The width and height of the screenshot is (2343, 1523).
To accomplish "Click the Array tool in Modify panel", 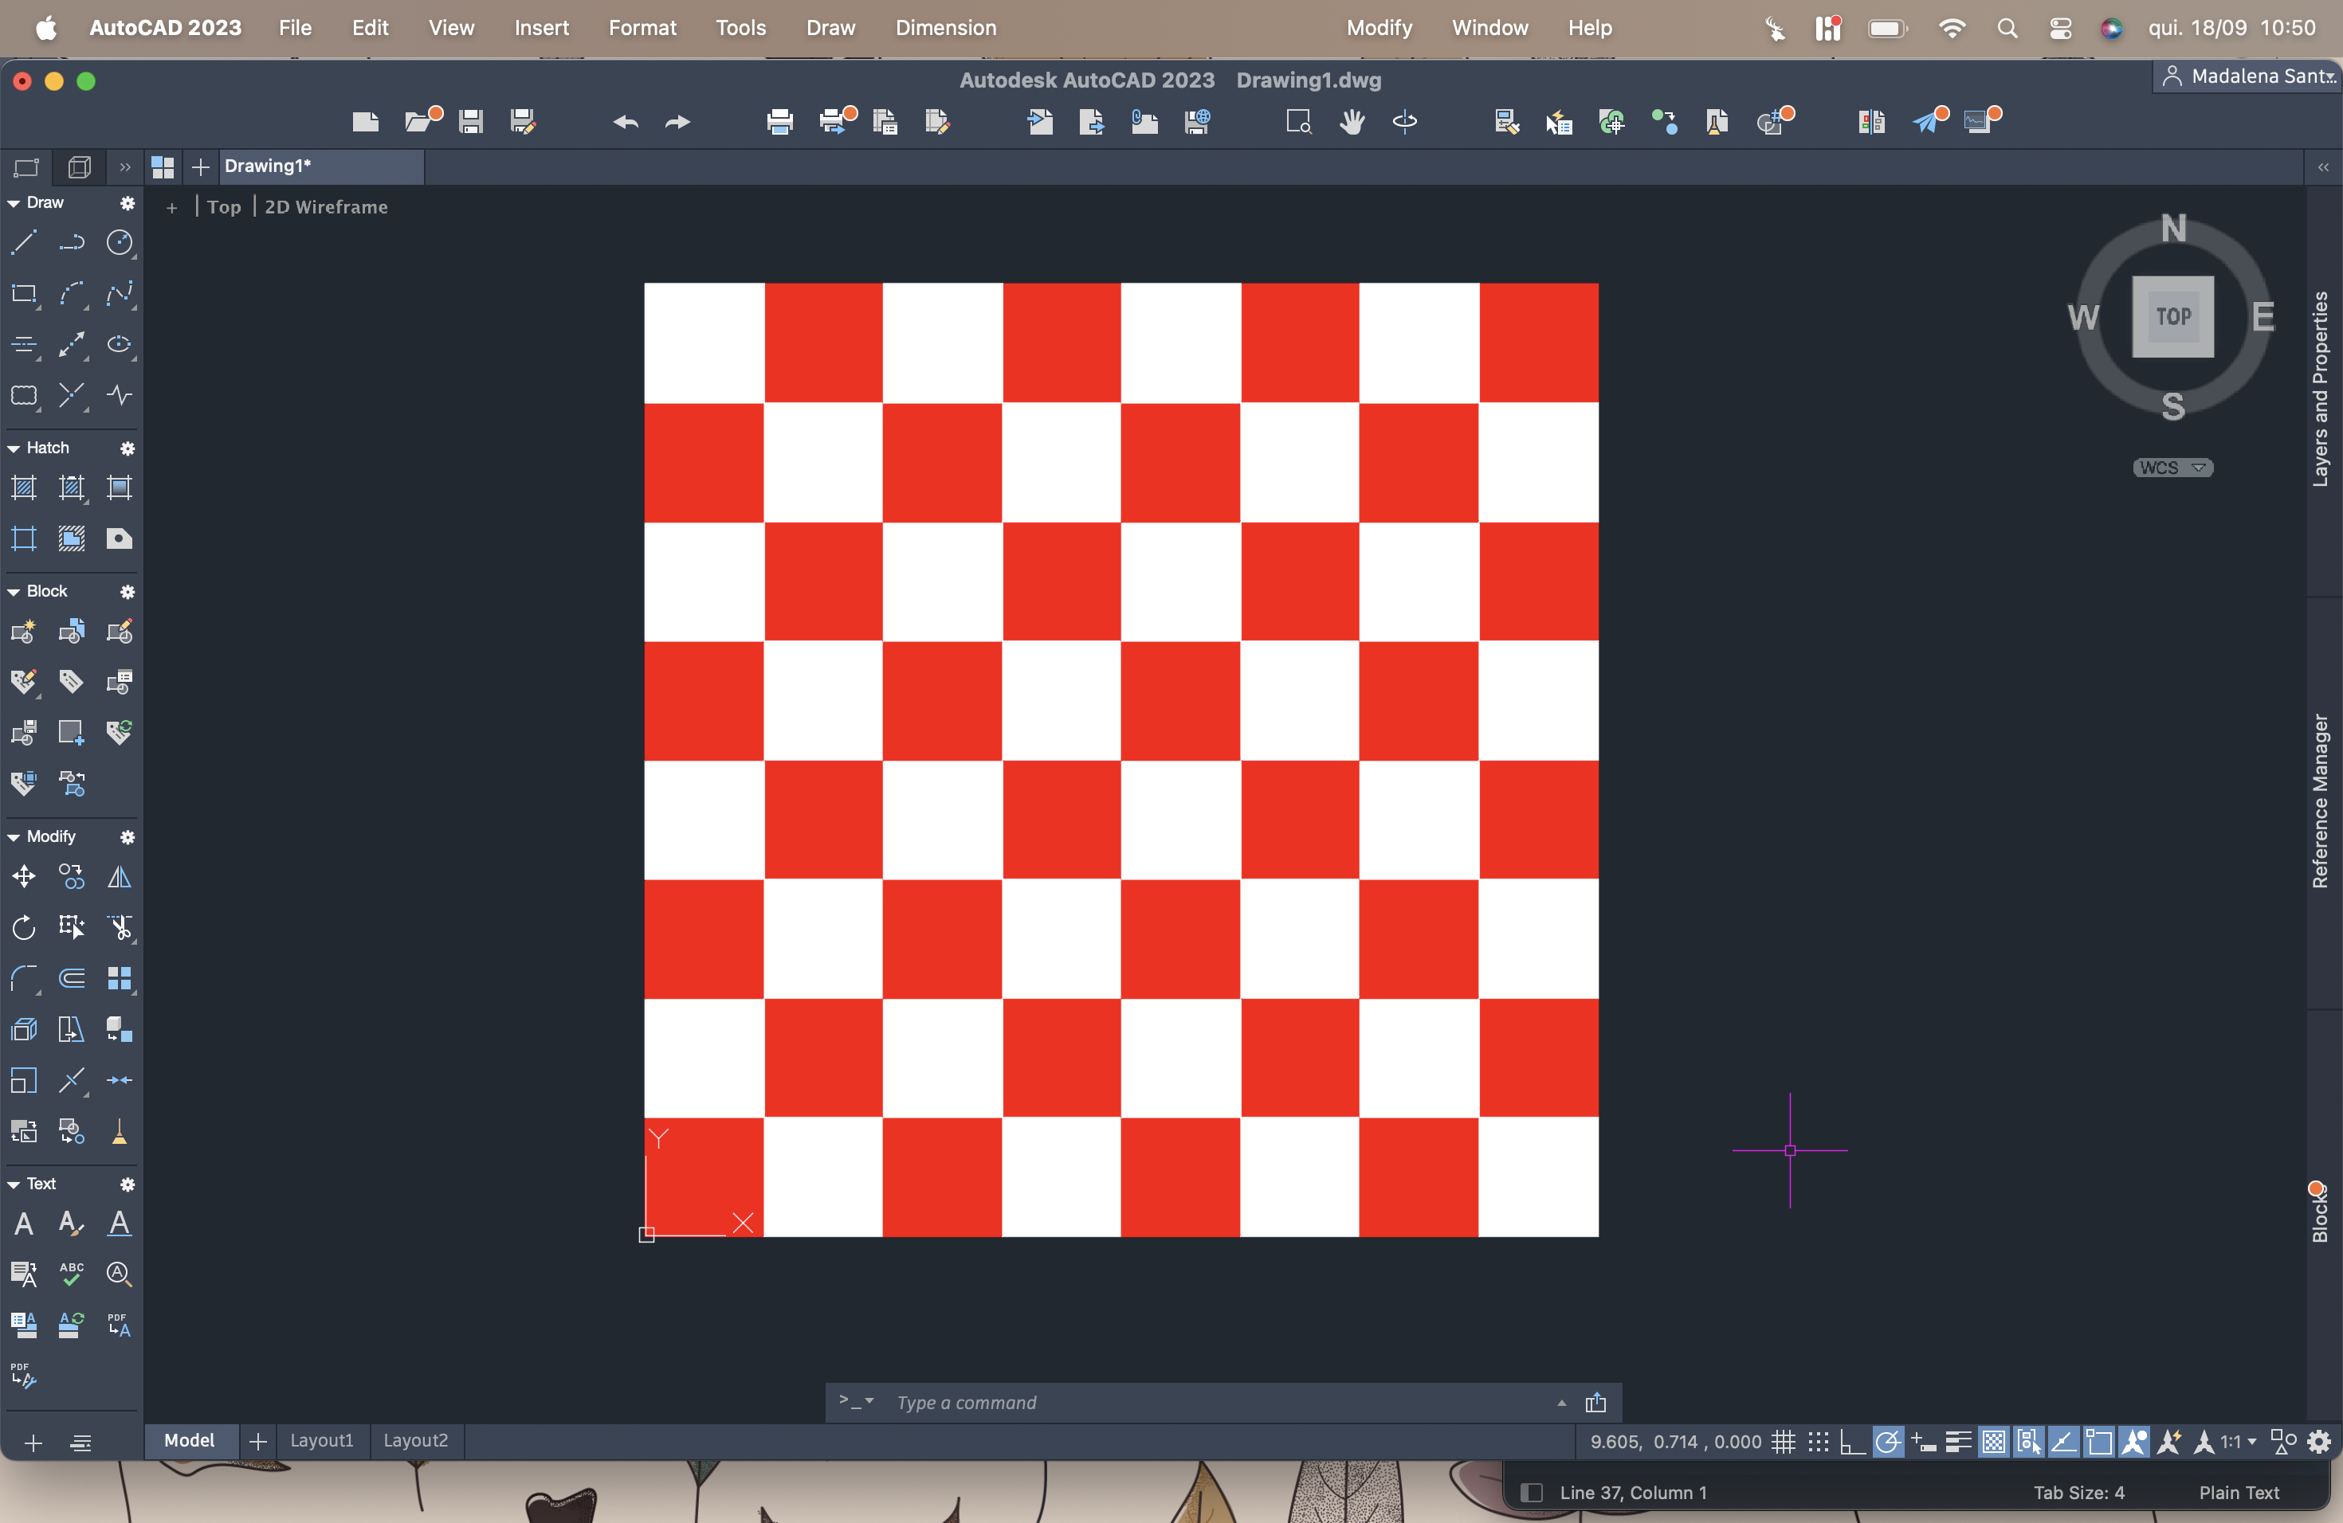I will pos(119,978).
